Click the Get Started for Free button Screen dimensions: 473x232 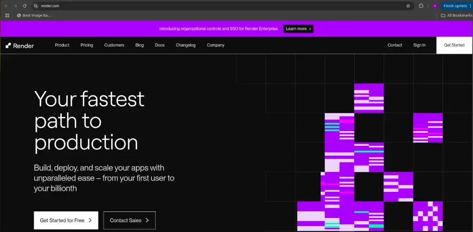[x=66, y=220]
